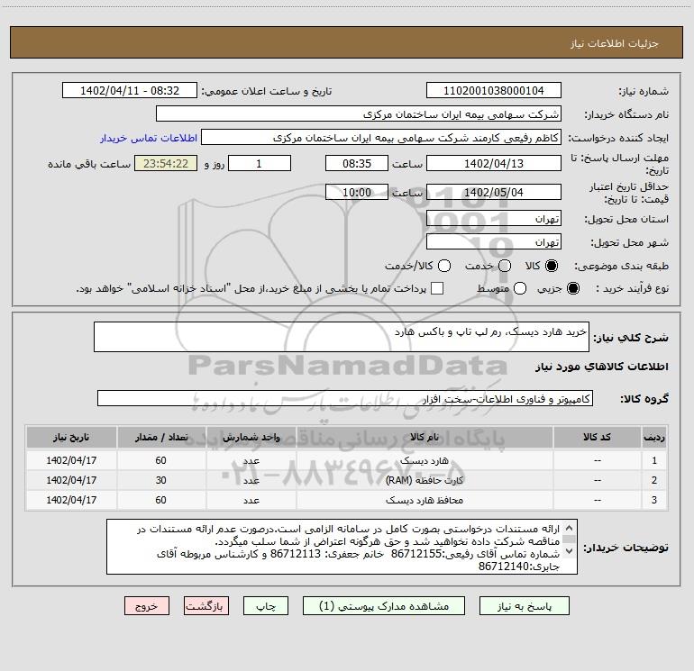Click the شرح کلی نیاز description box
The height and width of the screenshot is (671, 694).
[x=342, y=337]
